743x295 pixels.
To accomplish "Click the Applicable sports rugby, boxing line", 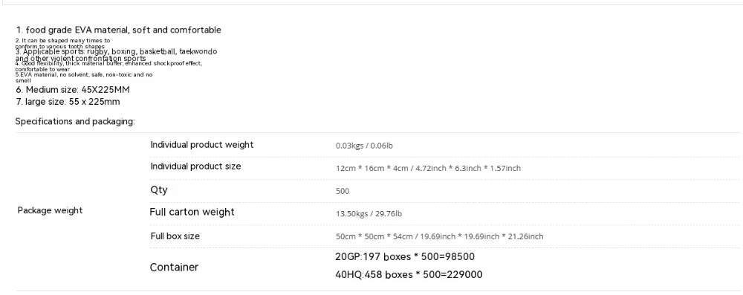I will click(x=116, y=54).
